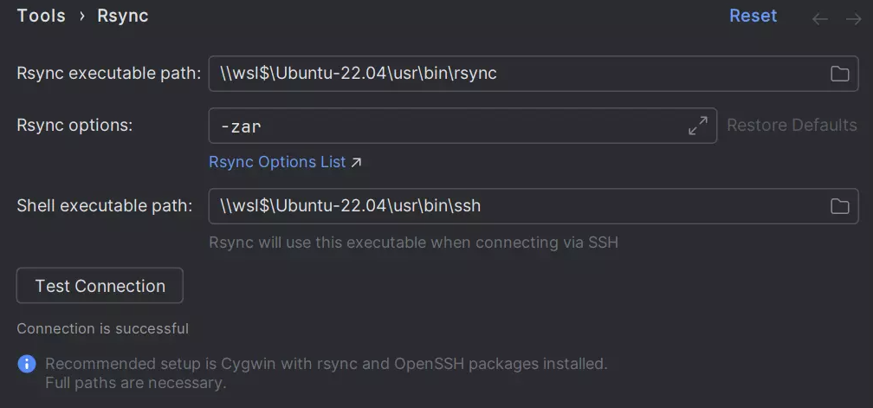The height and width of the screenshot is (408, 873).
Task: Focus the Rsync executable path field
Action: pos(511,74)
